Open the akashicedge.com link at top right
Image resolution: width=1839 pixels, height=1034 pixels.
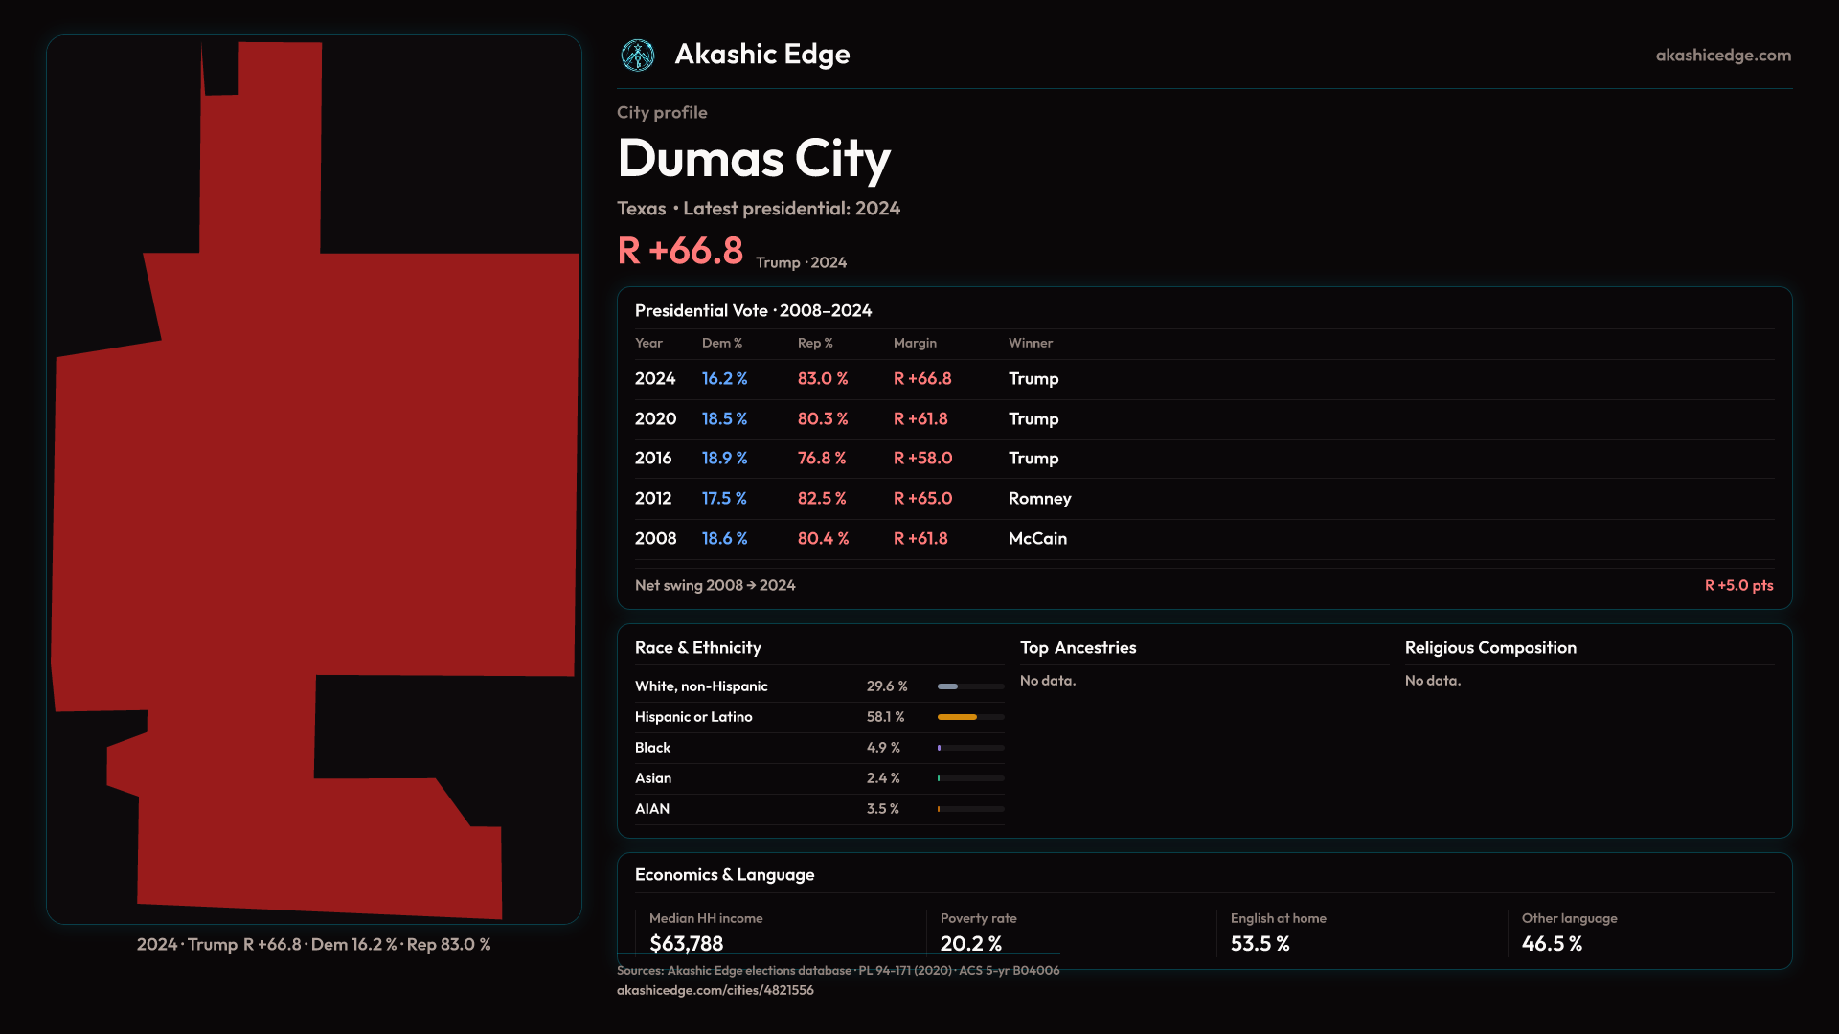coord(1722,56)
